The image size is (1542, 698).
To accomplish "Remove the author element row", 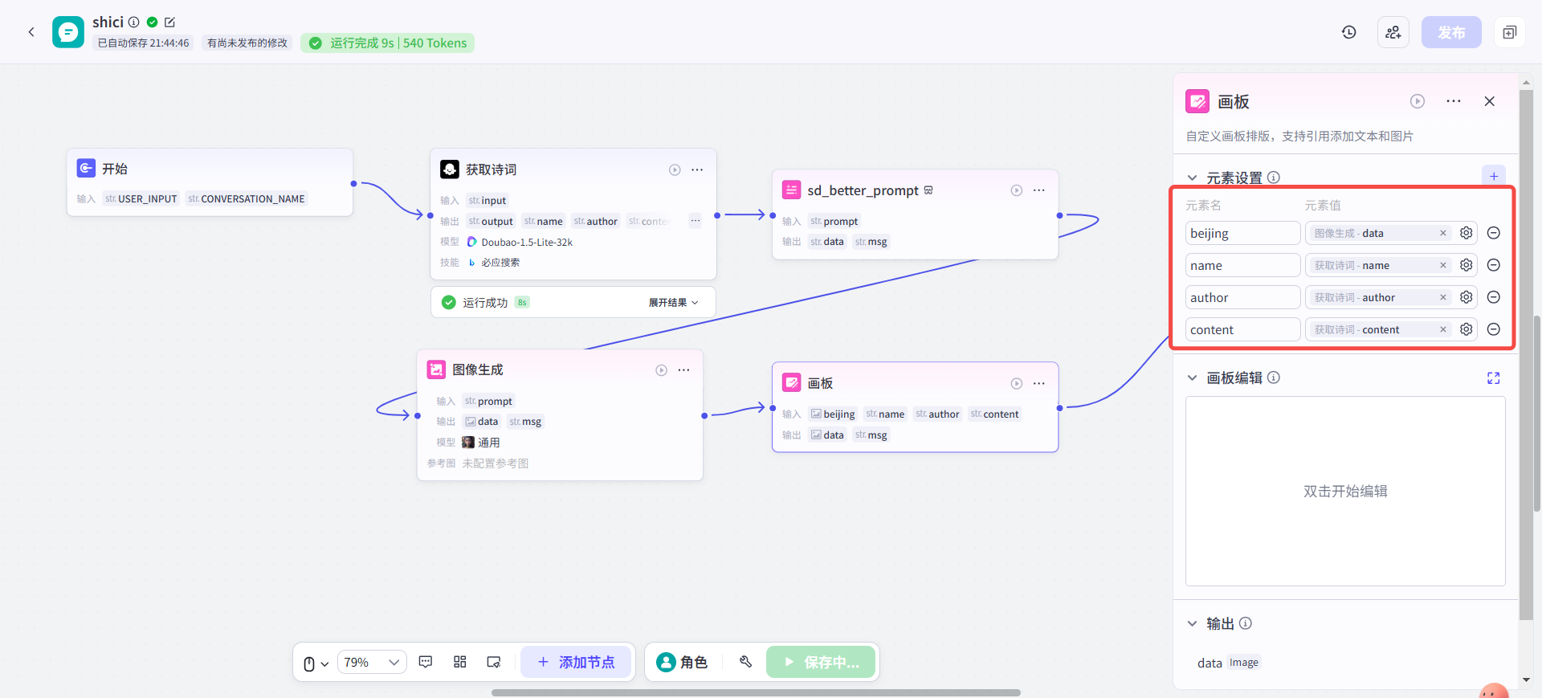I will (x=1494, y=297).
